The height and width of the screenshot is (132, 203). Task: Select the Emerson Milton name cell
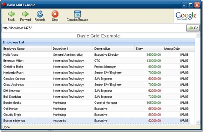(x=13, y=61)
